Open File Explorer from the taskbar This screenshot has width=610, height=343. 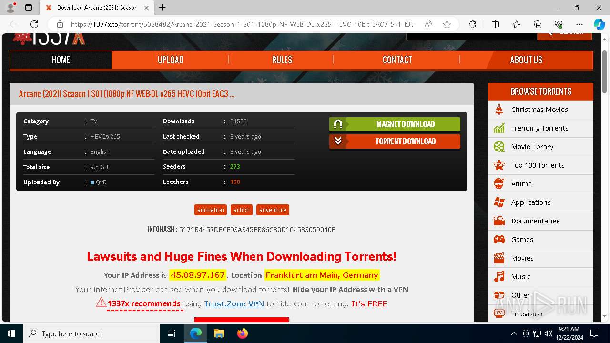click(219, 333)
